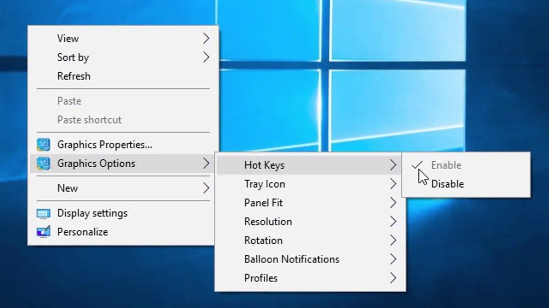This screenshot has width=549, height=308.
Task: Choose Refresh from the context menu
Action: pyautogui.click(x=123, y=76)
